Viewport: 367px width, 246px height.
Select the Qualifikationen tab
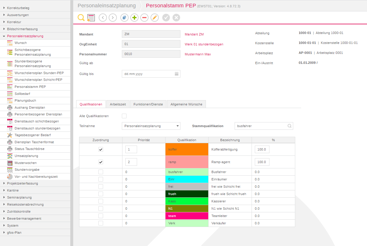coord(91,104)
